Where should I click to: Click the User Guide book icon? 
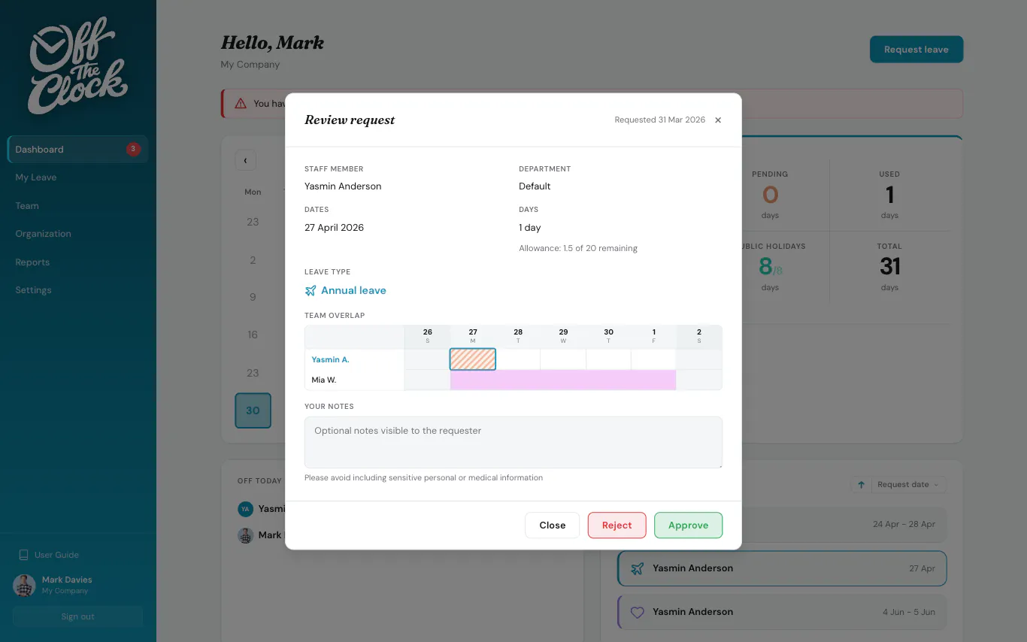coord(24,555)
